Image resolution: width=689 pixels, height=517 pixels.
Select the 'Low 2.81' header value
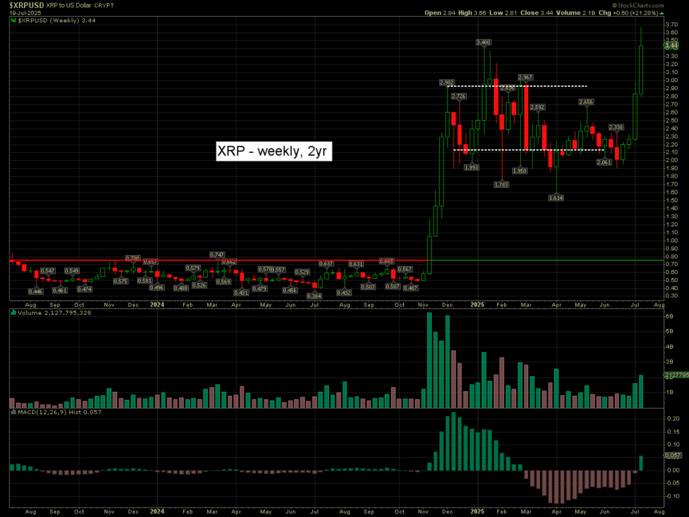[503, 13]
